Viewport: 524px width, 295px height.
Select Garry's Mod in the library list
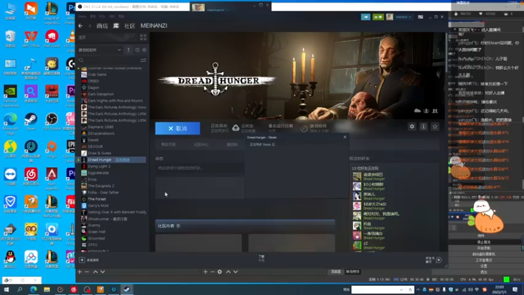[98, 206]
